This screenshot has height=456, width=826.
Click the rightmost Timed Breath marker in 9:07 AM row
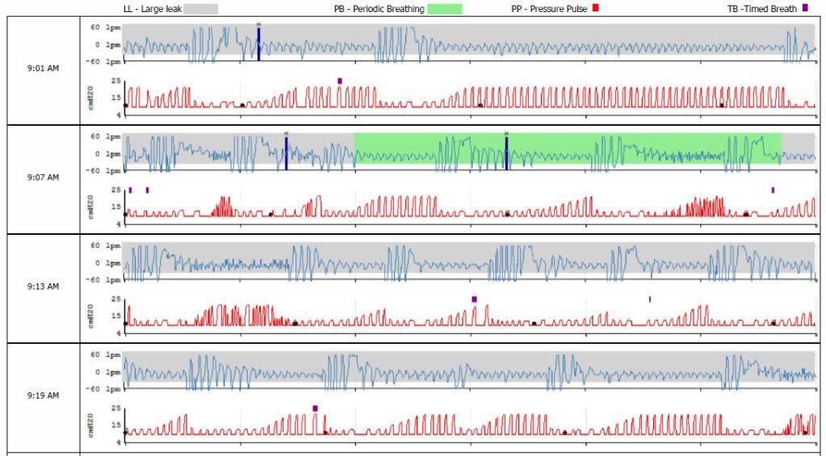click(773, 190)
